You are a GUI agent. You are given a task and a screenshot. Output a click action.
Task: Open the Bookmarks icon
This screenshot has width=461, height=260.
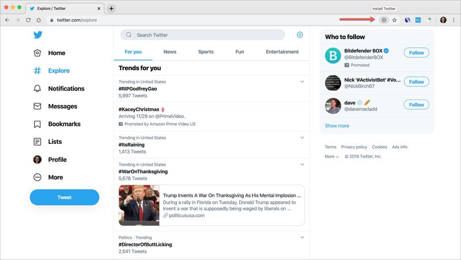click(x=37, y=124)
